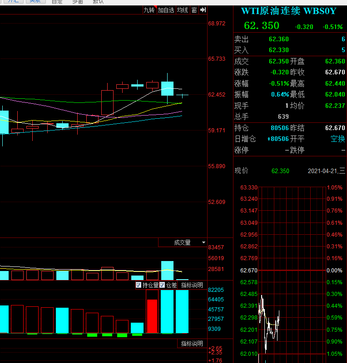
Task: Toggle moving averages with the 均线 button
Action: (x=183, y=10)
